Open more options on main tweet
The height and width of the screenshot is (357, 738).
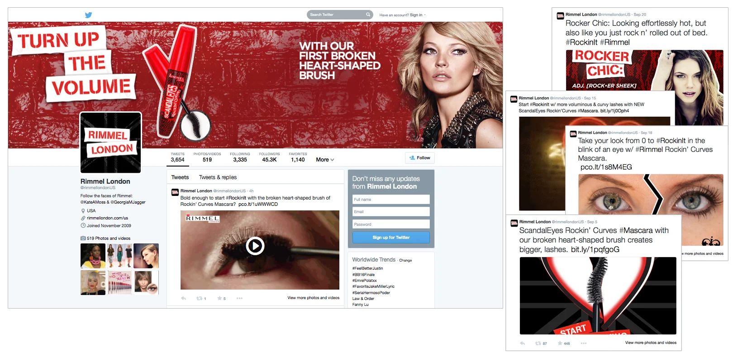click(x=239, y=298)
